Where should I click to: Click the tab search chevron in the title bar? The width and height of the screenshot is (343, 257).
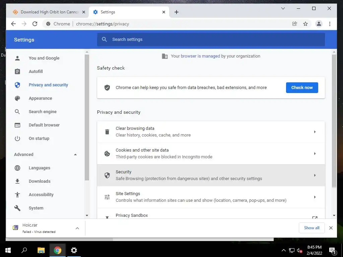click(x=283, y=8)
